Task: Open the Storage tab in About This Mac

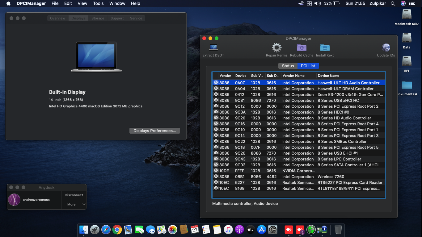Action: 98,18
